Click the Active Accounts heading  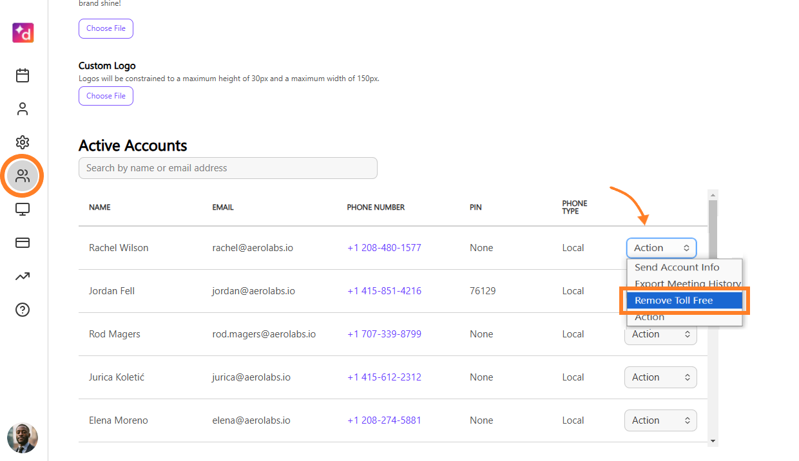[x=133, y=146]
